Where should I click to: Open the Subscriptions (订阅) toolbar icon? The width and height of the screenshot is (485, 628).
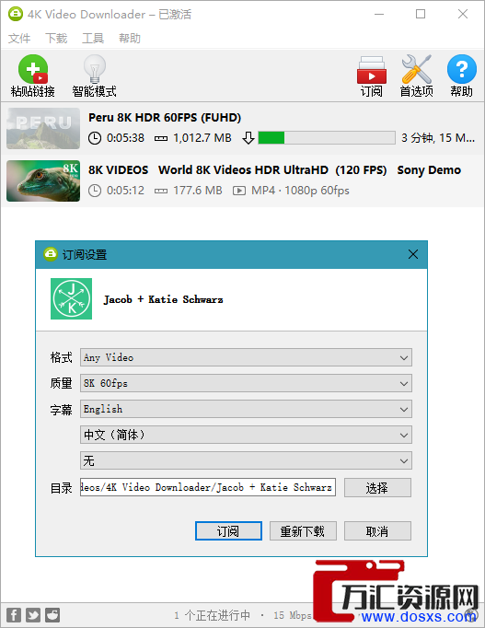click(x=372, y=70)
